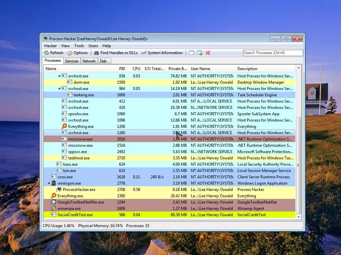Sort by the User Name column header
Screen dimensions: 341x255
[x=212, y=69]
